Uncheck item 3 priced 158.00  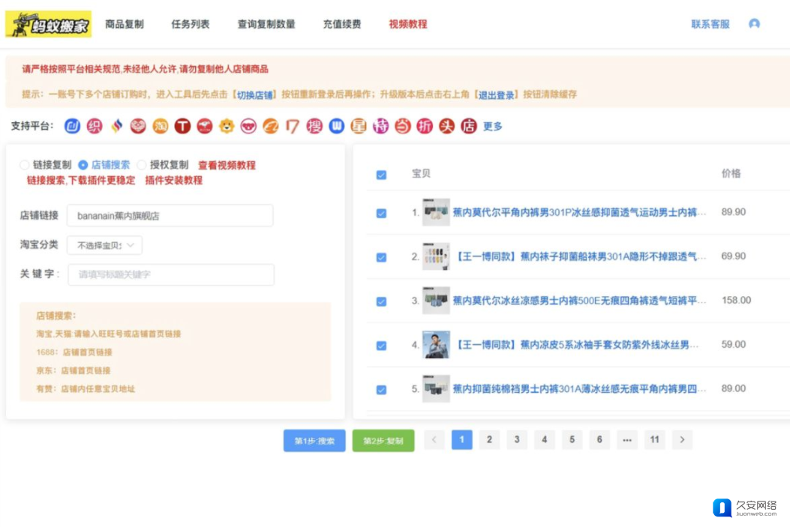(x=381, y=301)
